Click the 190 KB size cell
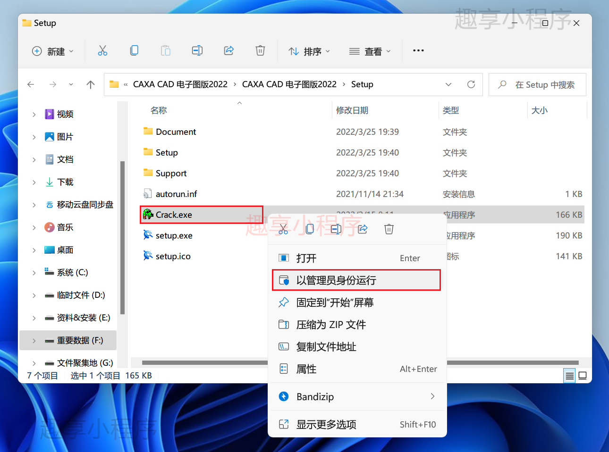The image size is (609, 452). (569, 235)
